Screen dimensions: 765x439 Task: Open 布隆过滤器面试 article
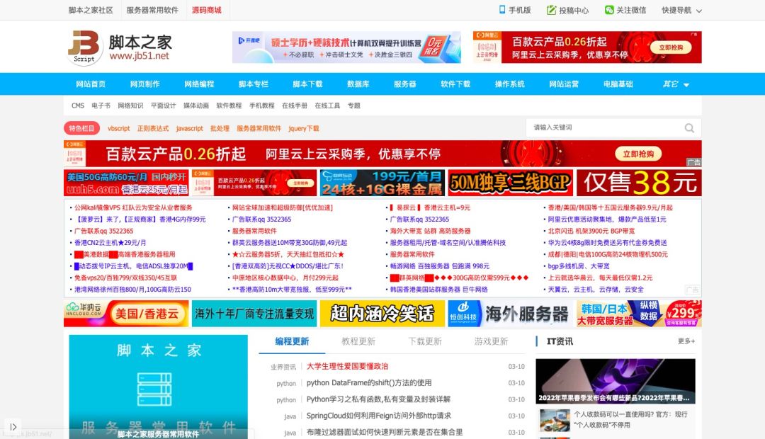[x=385, y=432]
